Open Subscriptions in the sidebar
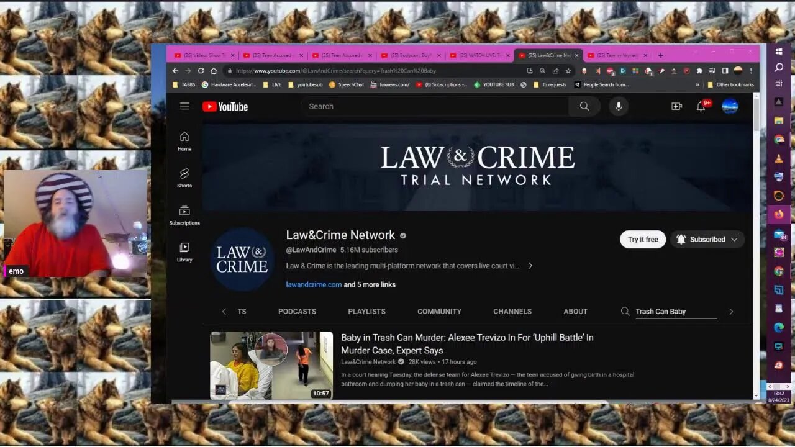This screenshot has height=447, width=795. (x=184, y=215)
